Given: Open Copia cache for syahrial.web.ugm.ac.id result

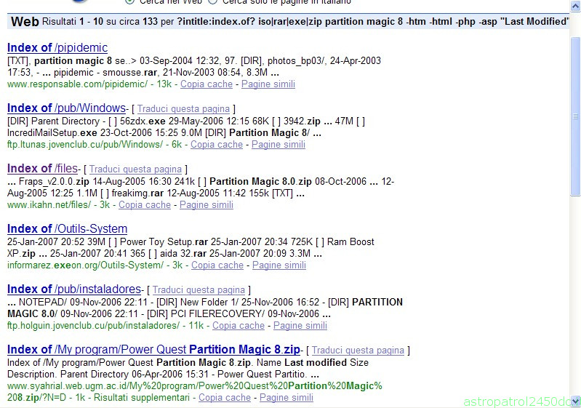Looking at the screenshot, I should pos(225,398).
